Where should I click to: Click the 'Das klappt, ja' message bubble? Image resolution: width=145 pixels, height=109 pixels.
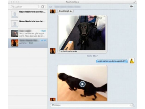[65, 11]
